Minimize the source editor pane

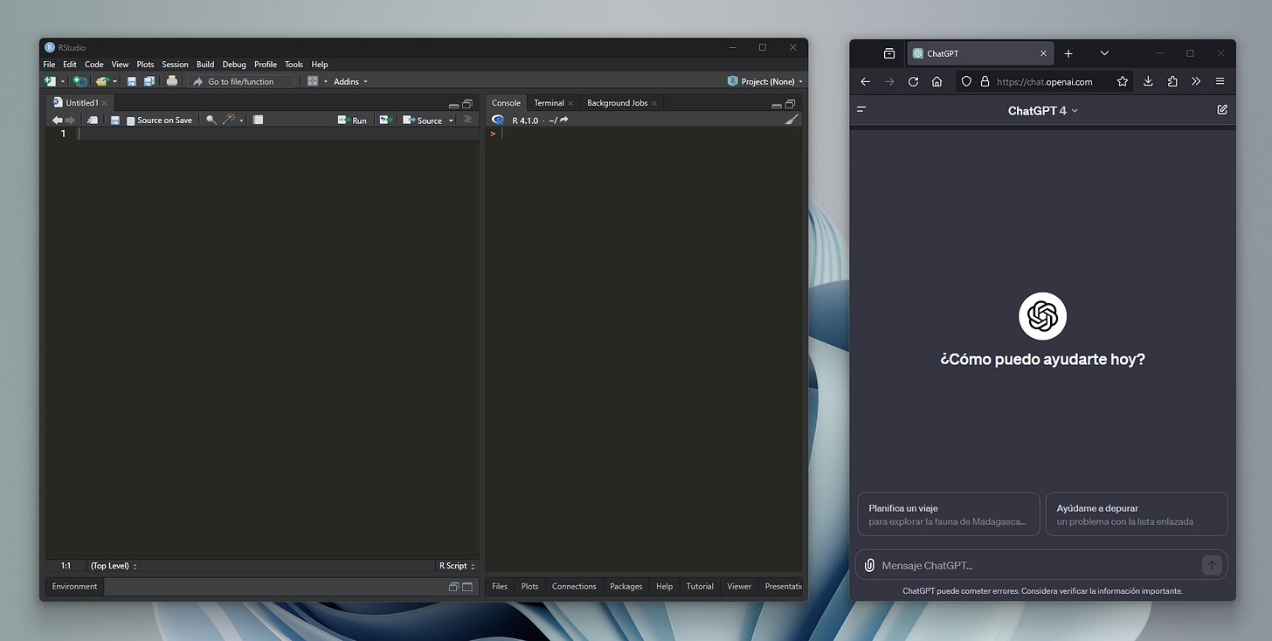coord(453,104)
